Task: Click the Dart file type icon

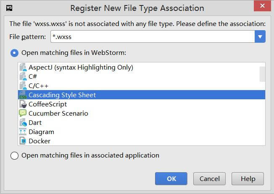Action: coord(23,123)
